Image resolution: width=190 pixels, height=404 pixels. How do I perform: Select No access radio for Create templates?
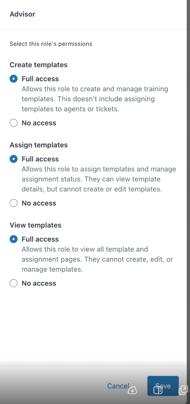tap(14, 123)
